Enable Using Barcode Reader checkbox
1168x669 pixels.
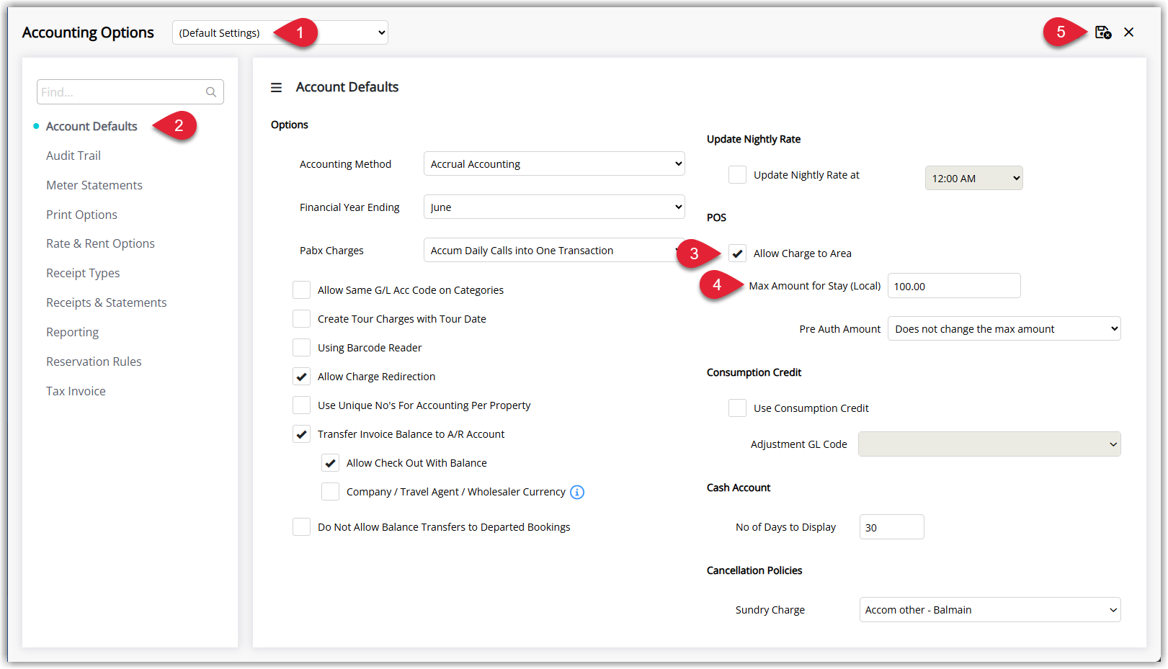coord(301,348)
